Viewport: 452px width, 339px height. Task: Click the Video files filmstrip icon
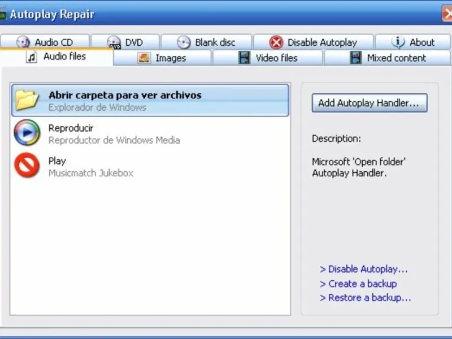244,58
